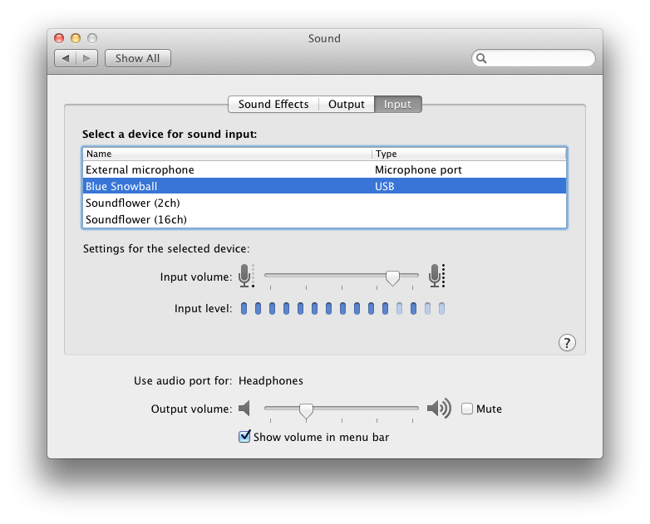650x524 pixels.
Task: Enable the Mute checkbox
Action: pos(467,409)
